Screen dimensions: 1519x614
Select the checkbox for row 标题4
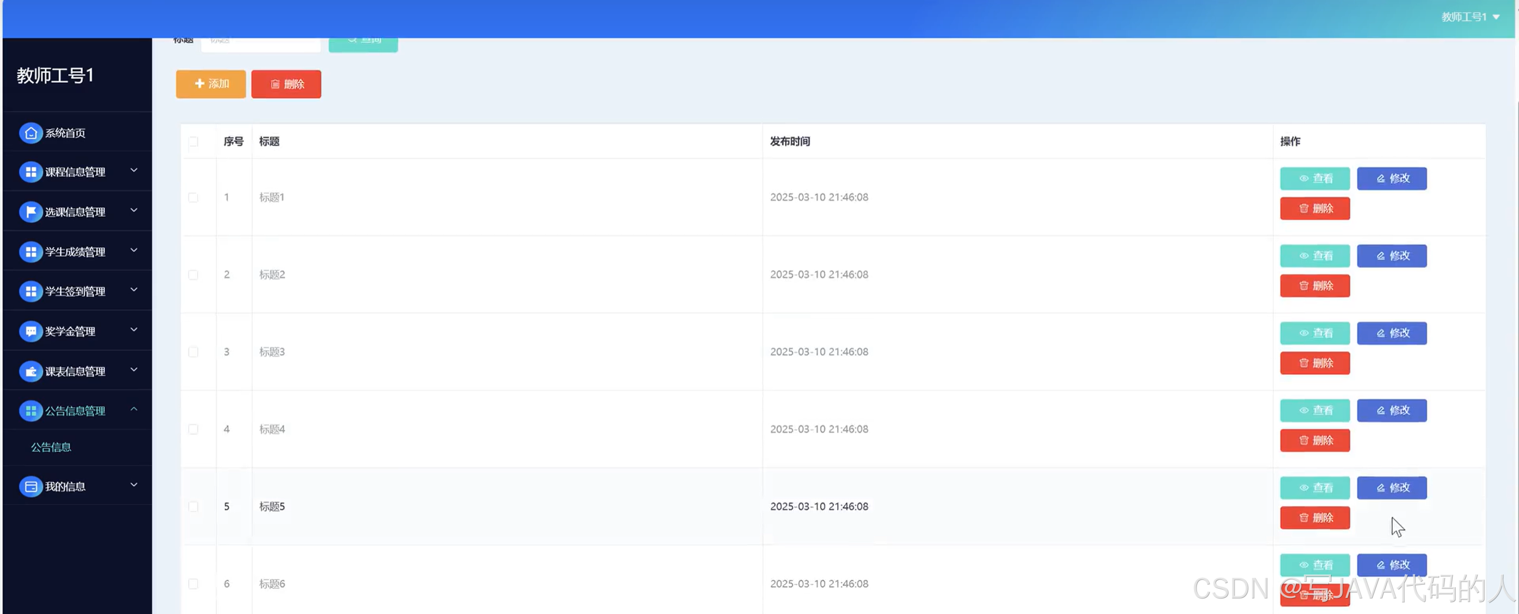(193, 429)
